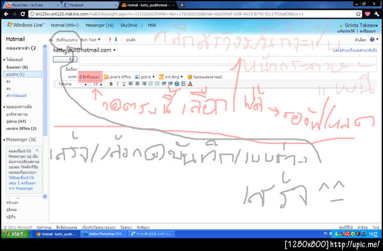The image size is (383, 251).
Task: Mark the message as high importance
Action: click(x=110, y=39)
